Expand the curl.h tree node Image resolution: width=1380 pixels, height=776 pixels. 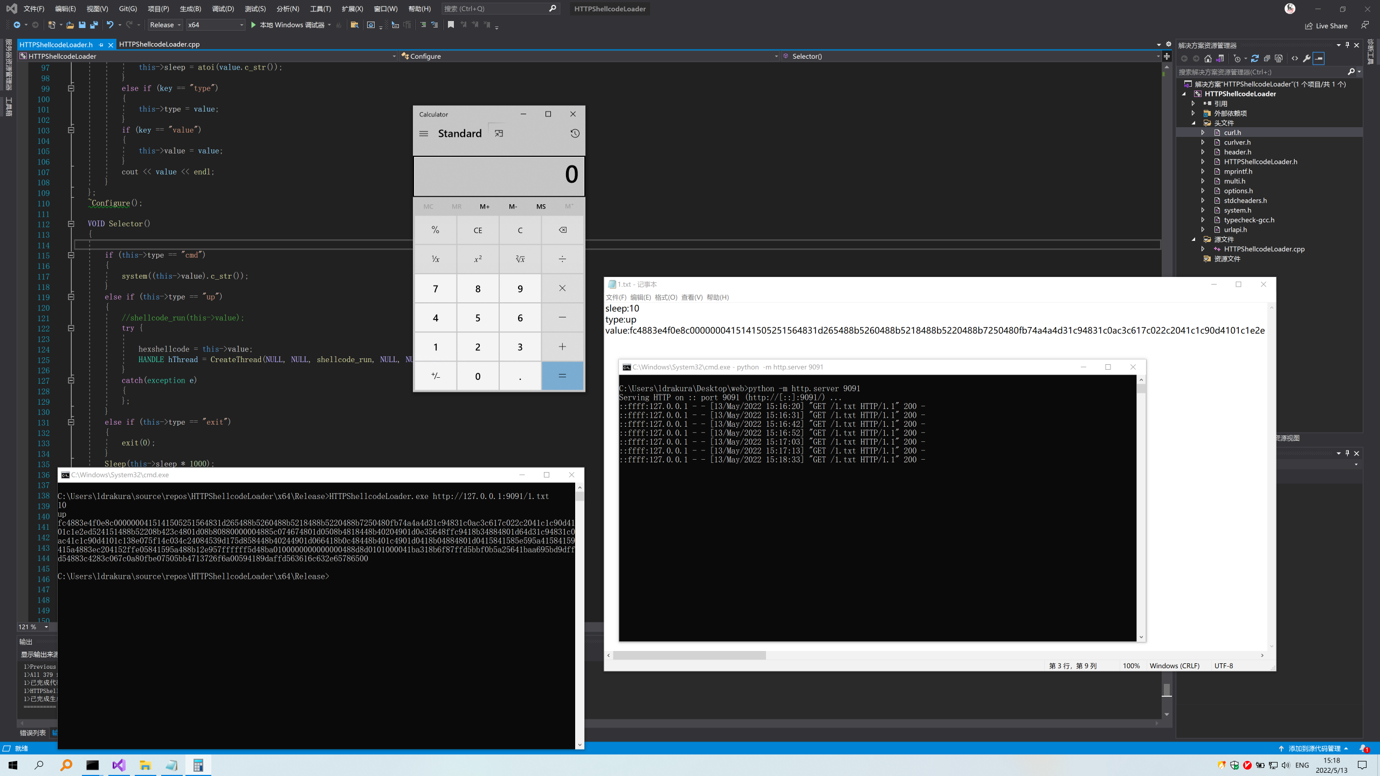[x=1203, y=133]
